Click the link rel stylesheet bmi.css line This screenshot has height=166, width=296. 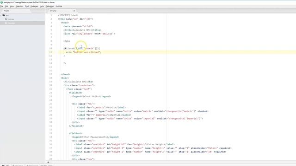tap(89, 34)
